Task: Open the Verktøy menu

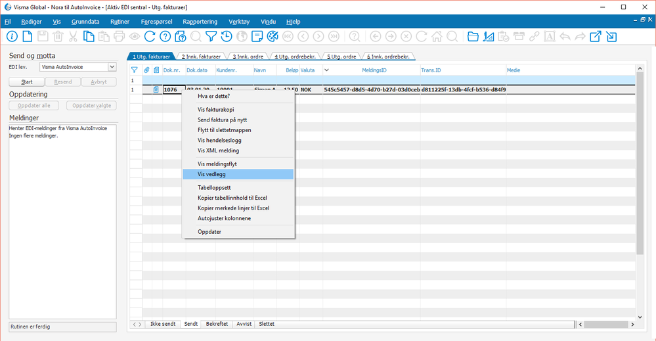Action: (239, 22)
